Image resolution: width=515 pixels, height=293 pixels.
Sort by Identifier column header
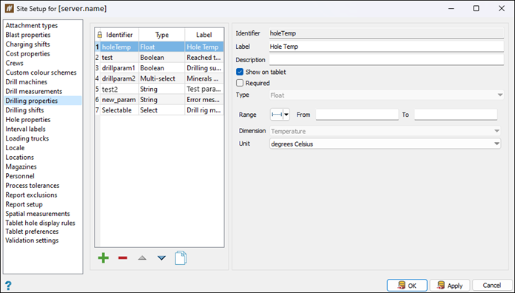(119, 35)
